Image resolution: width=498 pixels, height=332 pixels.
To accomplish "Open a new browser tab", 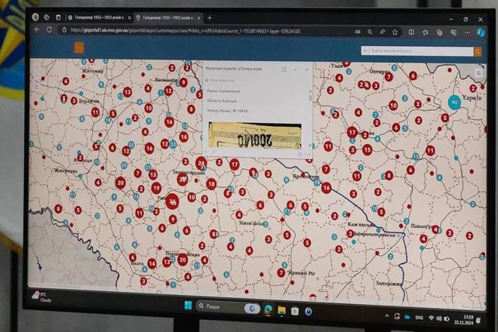I will pyautogui.click(x=209, y=18).
